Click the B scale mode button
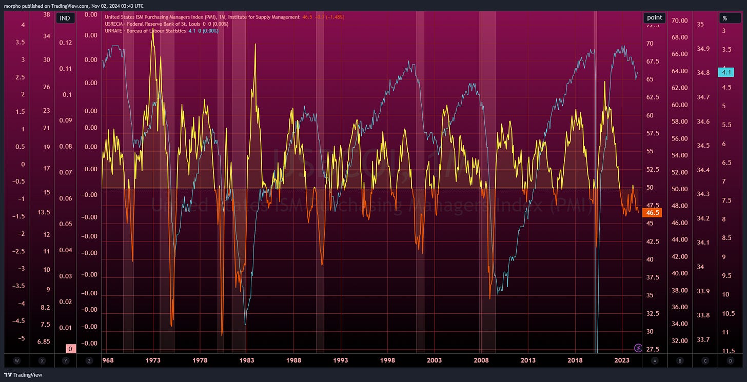 pyautogui.click(x=680, y=361)
